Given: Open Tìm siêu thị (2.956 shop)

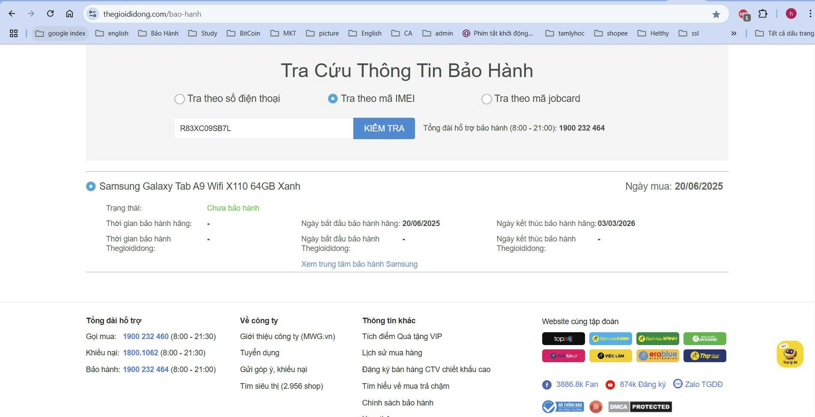Looking at the screenshot, I should [281, 386].
